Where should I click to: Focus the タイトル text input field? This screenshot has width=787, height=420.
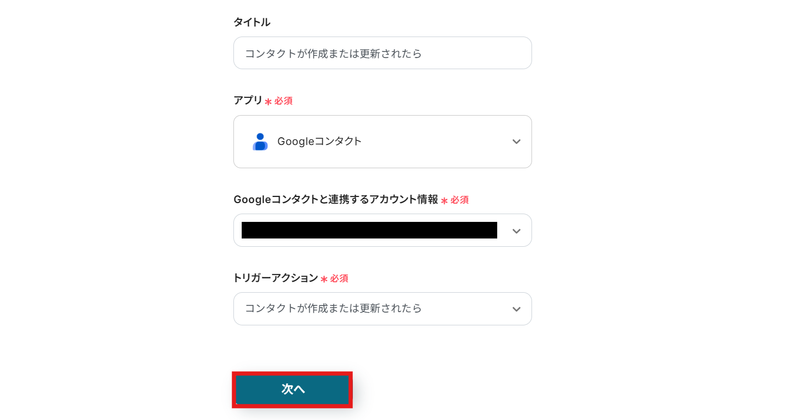pyautogui.click(x=382, y=53)
